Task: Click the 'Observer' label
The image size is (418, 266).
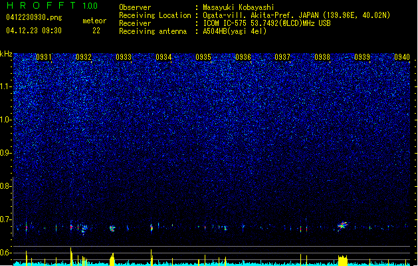Action: point(135,7)
